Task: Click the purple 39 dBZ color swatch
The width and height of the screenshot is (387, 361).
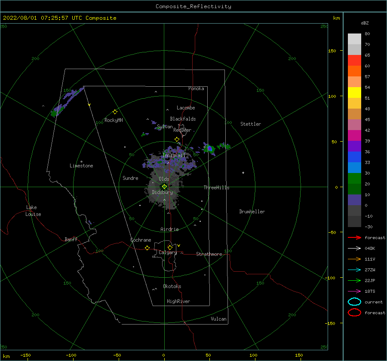Action: click(354, 146)
